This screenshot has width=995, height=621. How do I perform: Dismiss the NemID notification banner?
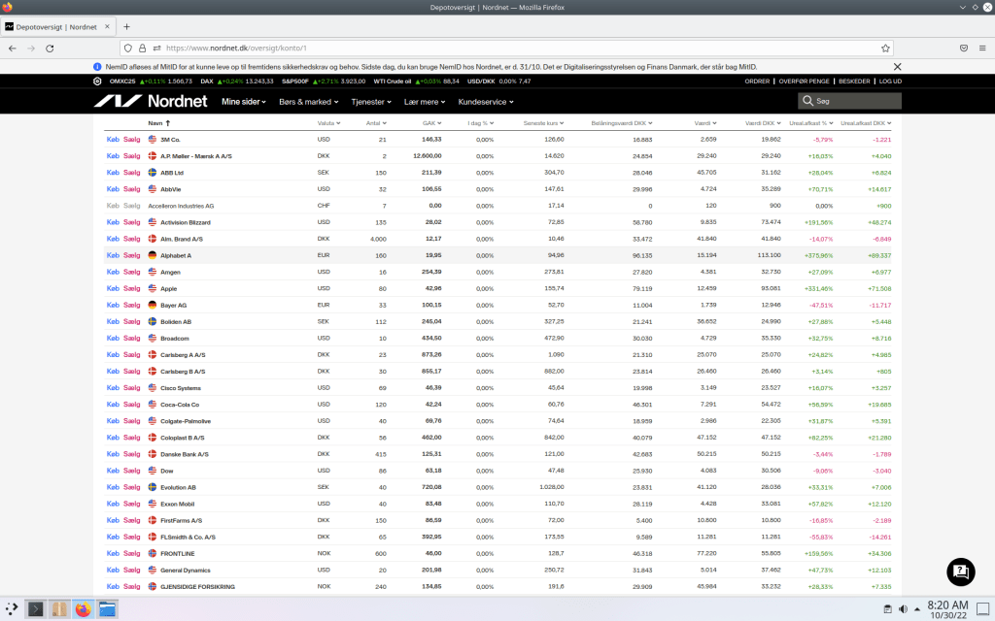tap(897, 67)
